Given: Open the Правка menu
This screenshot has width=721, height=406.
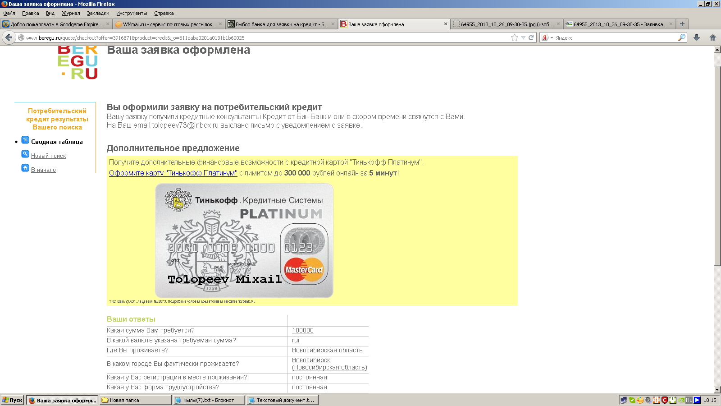Looking at the screenshot, I should coord(31,13).
